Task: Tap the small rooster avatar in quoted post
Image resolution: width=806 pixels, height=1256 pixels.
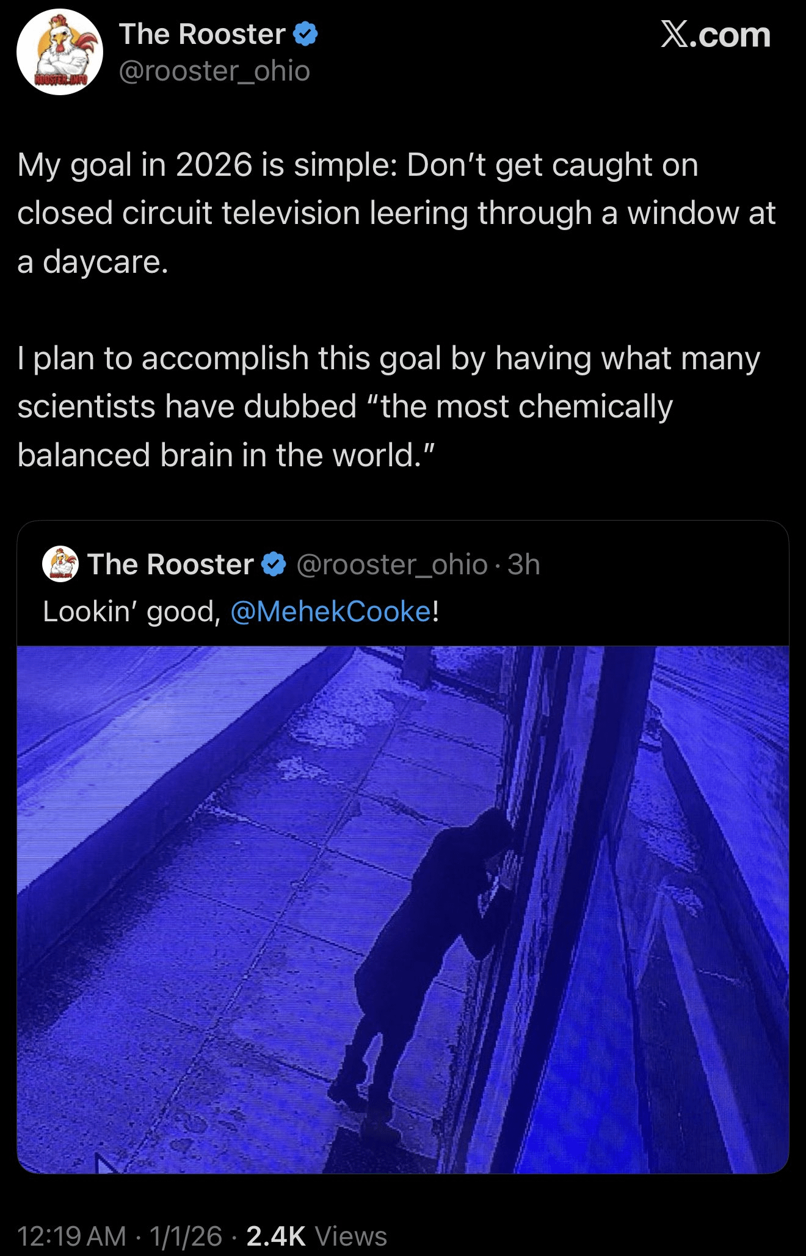Action: click(x=60, y=565)
